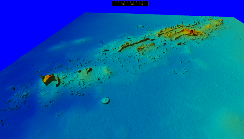Select the small rounded mound above the circular feature
Screen dimensions: 244x139
click(107, 70)
